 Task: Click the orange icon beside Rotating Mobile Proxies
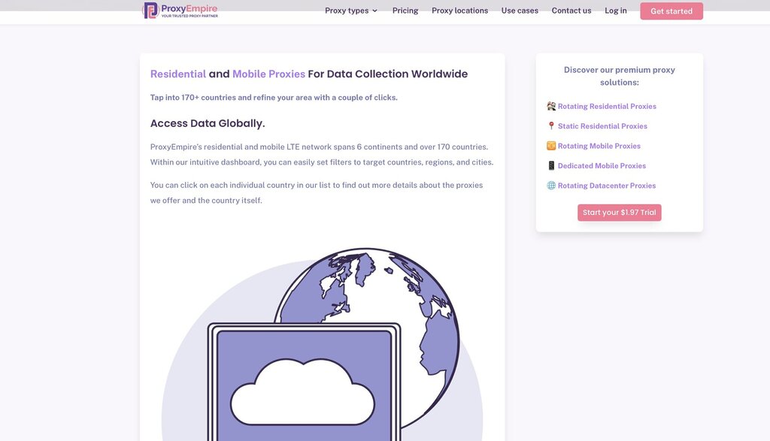pyautogui.click(x=551, y=146)
